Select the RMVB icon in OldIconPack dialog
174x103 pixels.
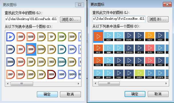pos(62,62)
